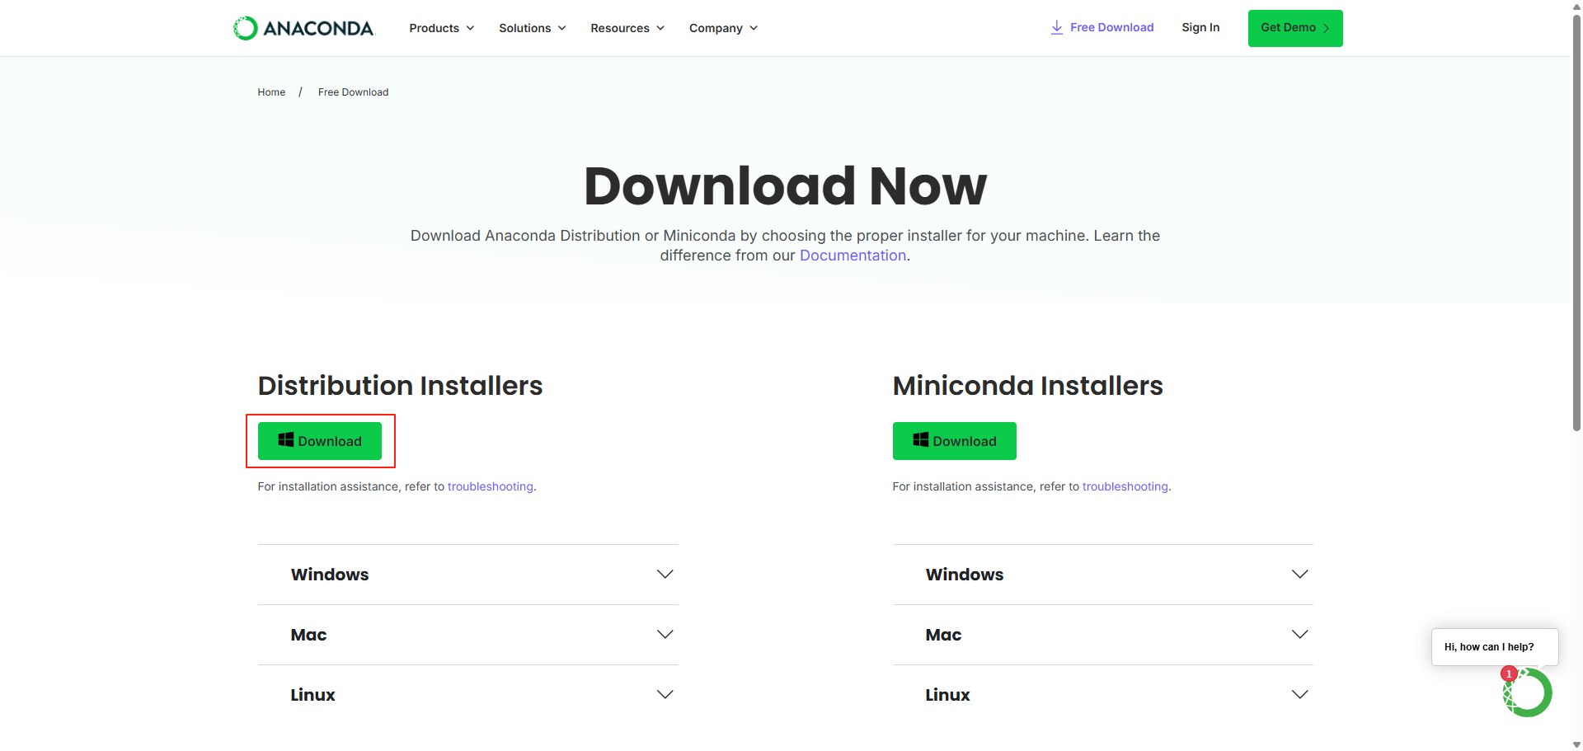Open the Company menu
Image resolution: width=1583 pixels, height=751 pixels.
723,28
